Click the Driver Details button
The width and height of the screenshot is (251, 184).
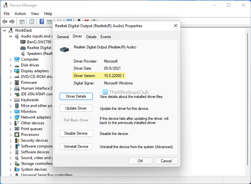click(76, 96)
